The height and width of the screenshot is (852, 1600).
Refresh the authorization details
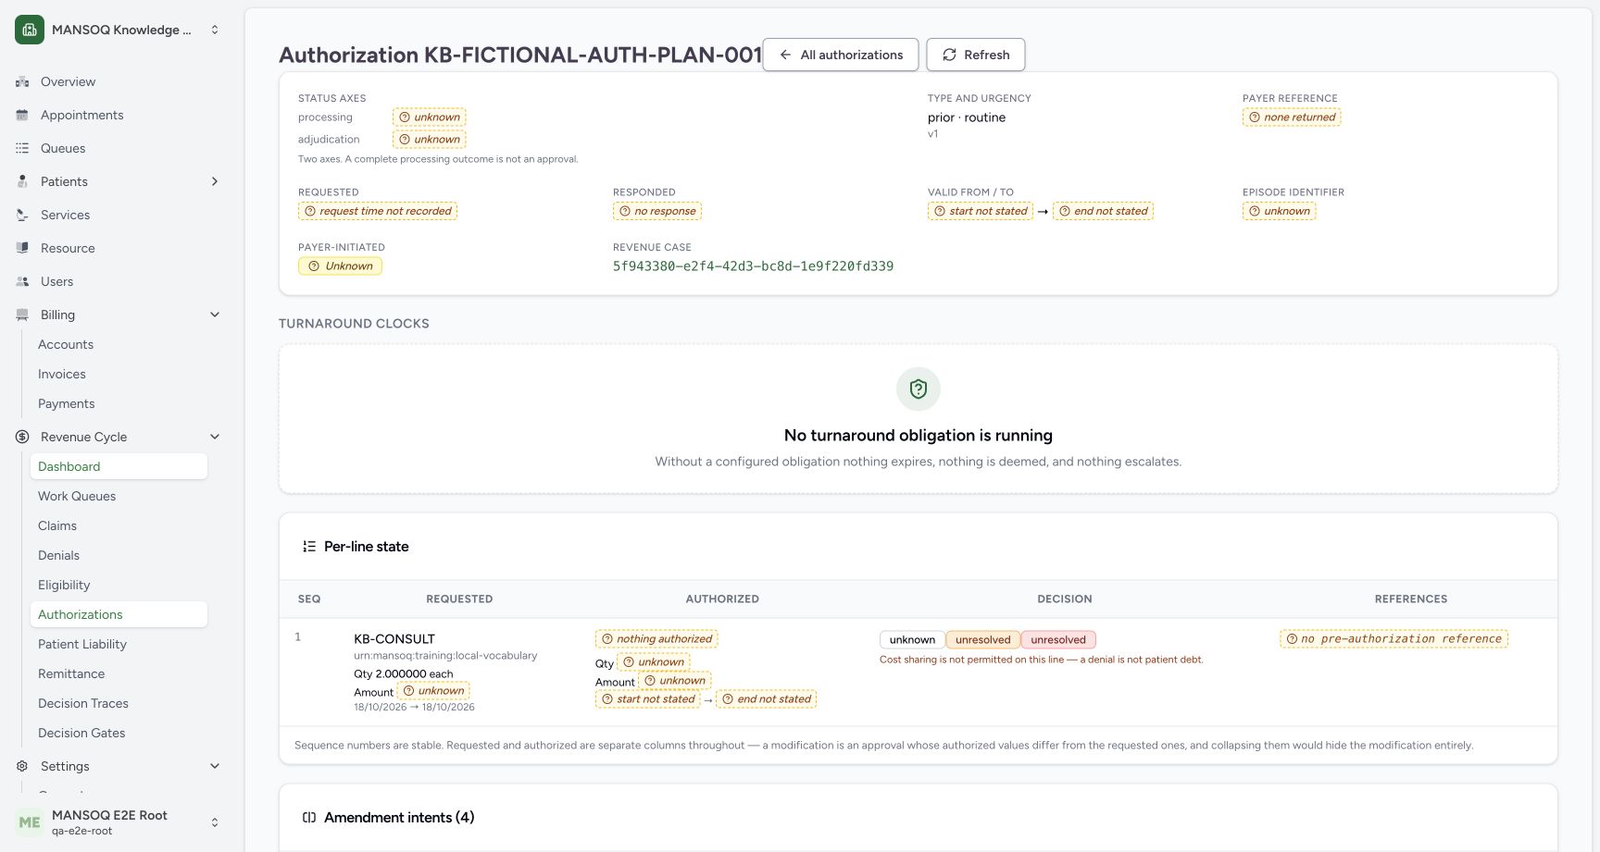coord(976,55)
